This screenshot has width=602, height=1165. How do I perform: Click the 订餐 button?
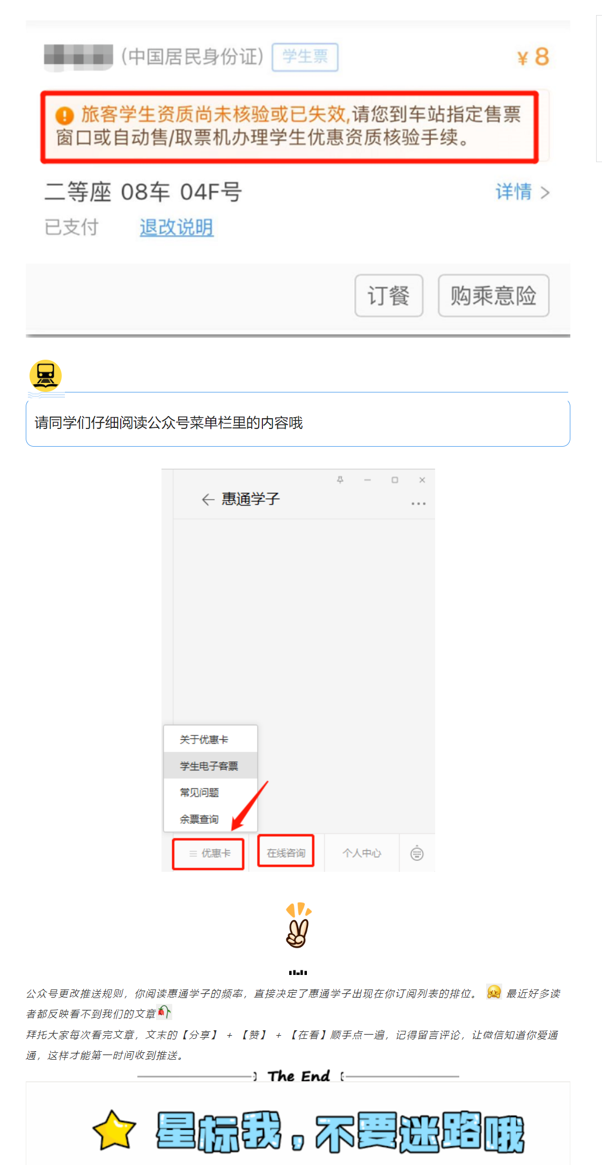coord(389,296)
